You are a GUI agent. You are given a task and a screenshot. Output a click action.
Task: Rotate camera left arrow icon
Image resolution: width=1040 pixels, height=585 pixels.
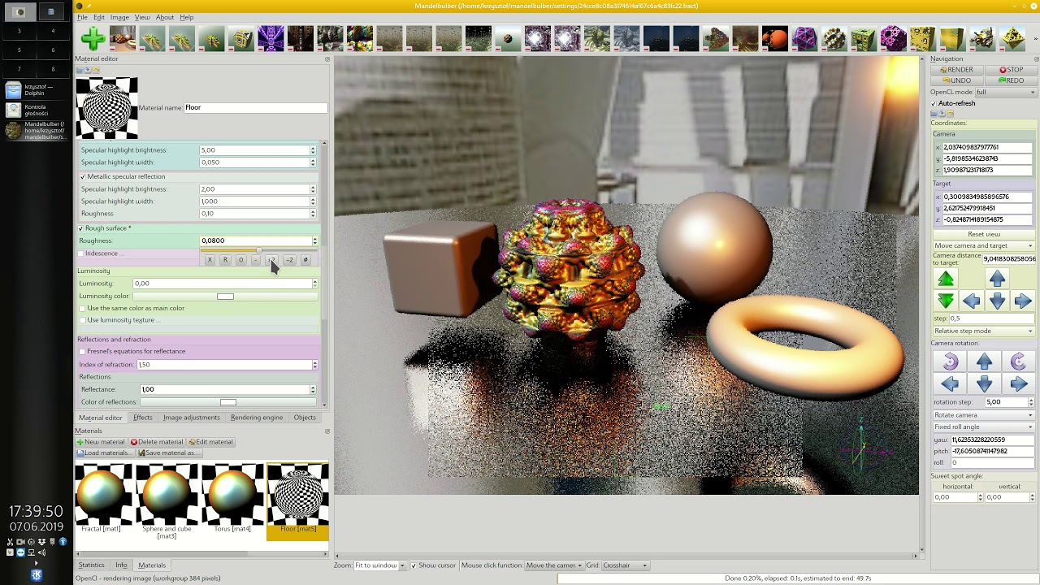(x=950, y=383)
